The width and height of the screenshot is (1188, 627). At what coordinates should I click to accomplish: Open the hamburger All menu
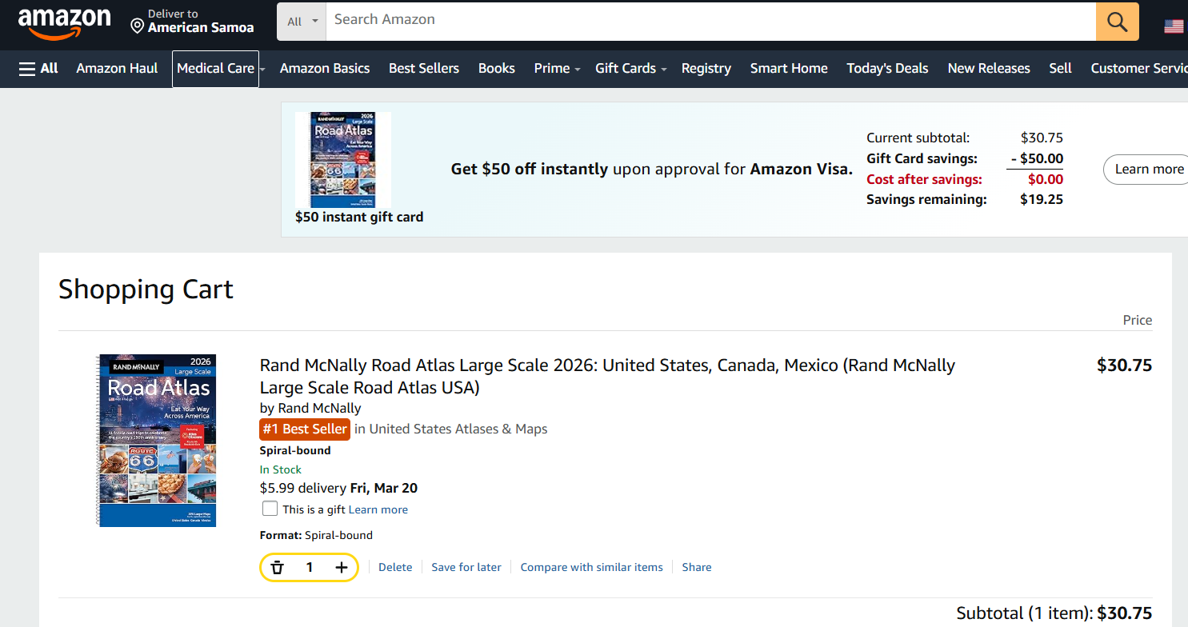pos(26,68)
